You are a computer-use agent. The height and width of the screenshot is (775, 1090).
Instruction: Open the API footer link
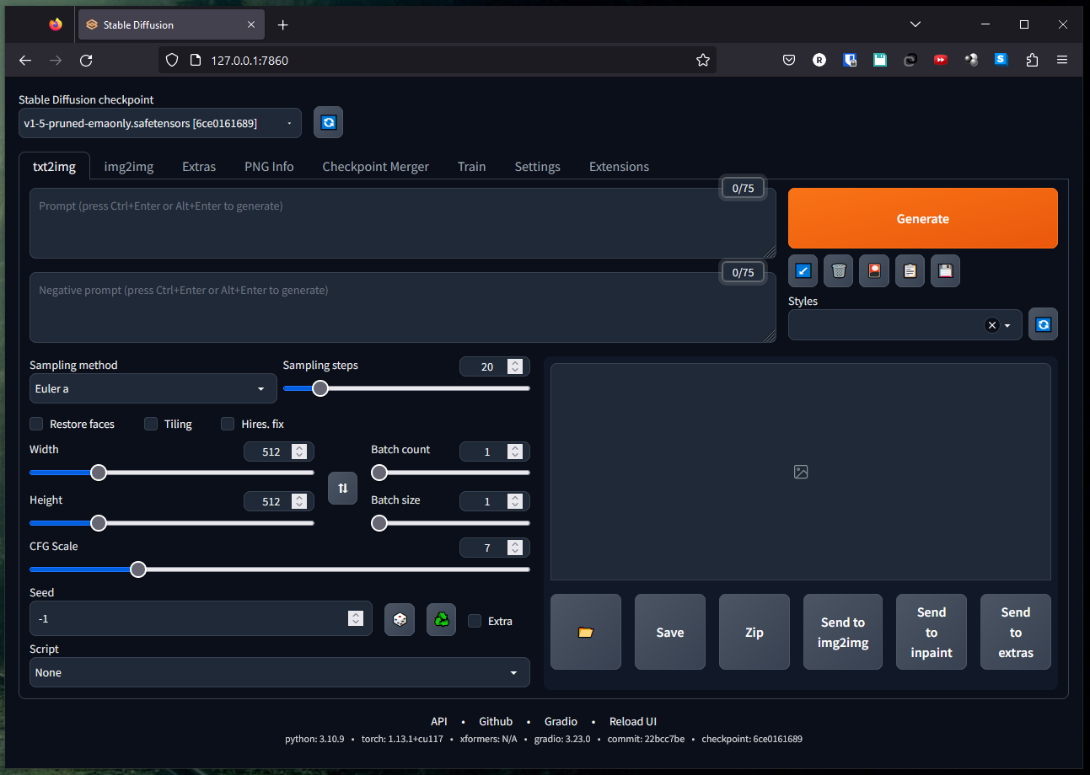(438, 721)
